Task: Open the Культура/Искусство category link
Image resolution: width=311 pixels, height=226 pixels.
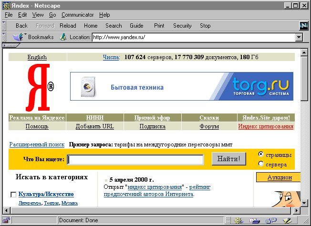Action: click(46, 194)
